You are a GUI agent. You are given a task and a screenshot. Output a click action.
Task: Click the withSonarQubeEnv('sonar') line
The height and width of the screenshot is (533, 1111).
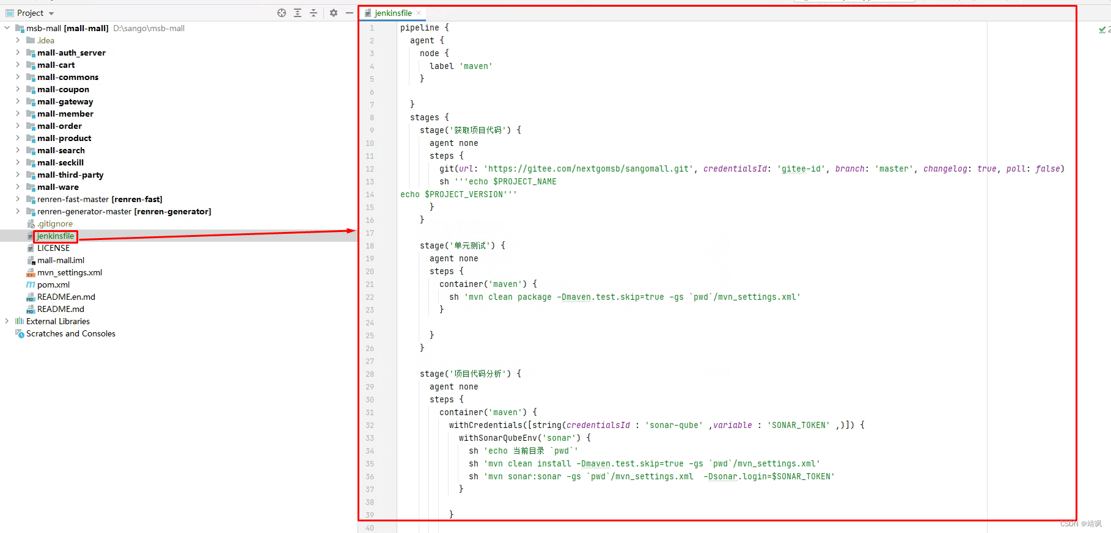click(x=525, y=438)
